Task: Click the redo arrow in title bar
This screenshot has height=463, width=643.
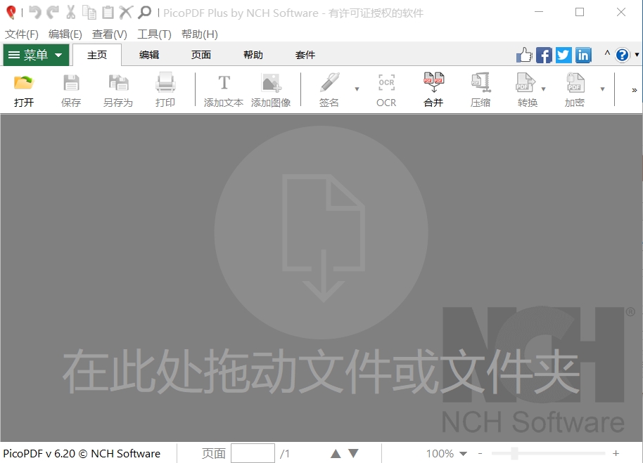Action: coord(53,12)
